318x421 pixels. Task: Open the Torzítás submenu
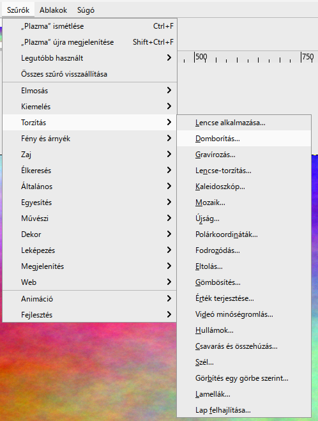click(89, 123)
